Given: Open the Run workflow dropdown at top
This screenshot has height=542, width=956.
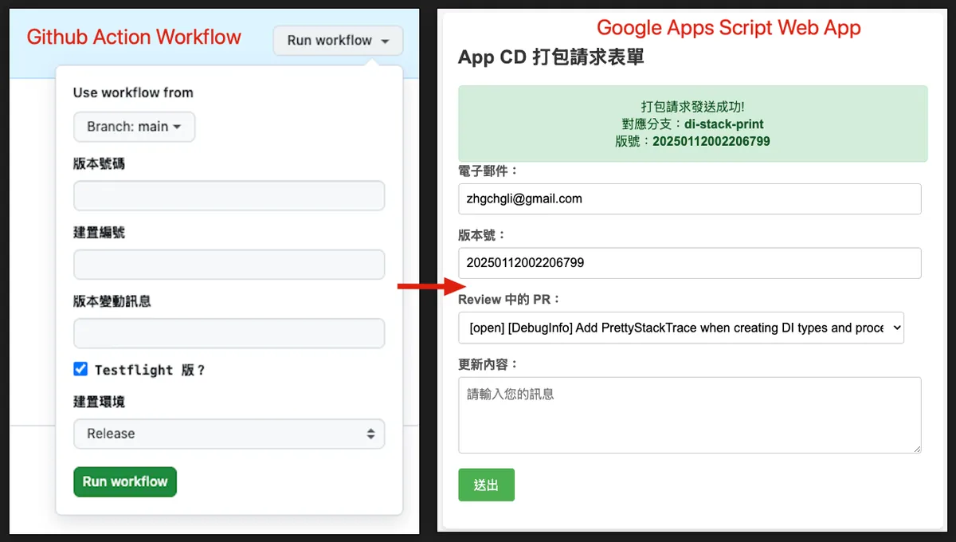Looking at the screenshot, I should [x=338, y=40].
